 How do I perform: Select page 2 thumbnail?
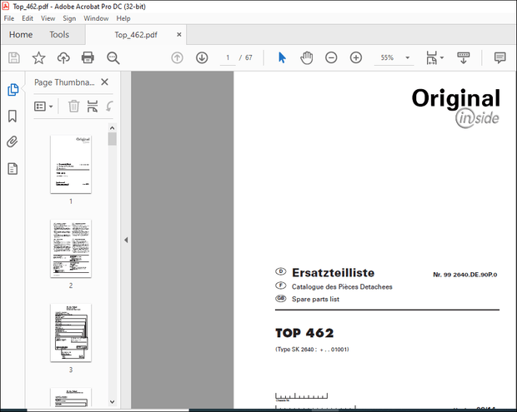tap(71, 248)
